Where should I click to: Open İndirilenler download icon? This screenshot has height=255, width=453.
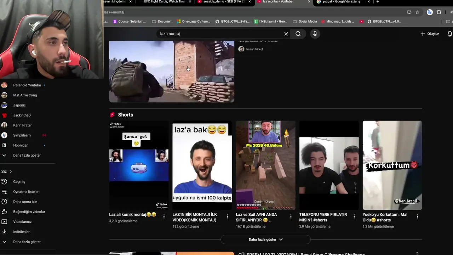[4, 232]
